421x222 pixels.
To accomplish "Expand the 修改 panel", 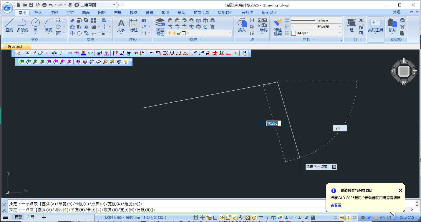I will [92, 40].
